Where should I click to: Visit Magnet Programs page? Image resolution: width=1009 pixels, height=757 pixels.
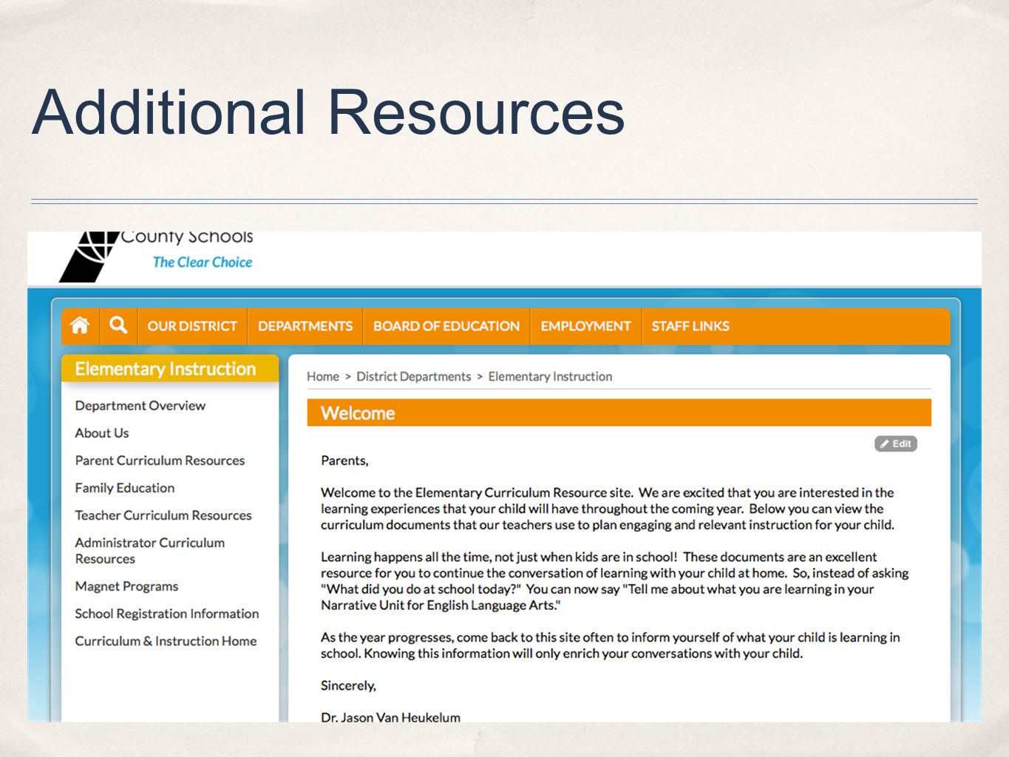(126, 586)
